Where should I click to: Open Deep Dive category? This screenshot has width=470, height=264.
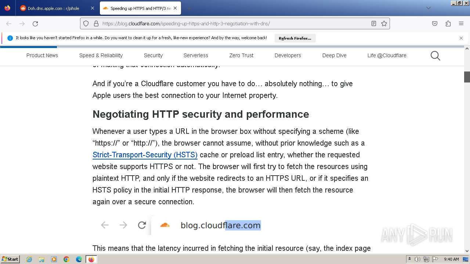[x=335, y=55]
